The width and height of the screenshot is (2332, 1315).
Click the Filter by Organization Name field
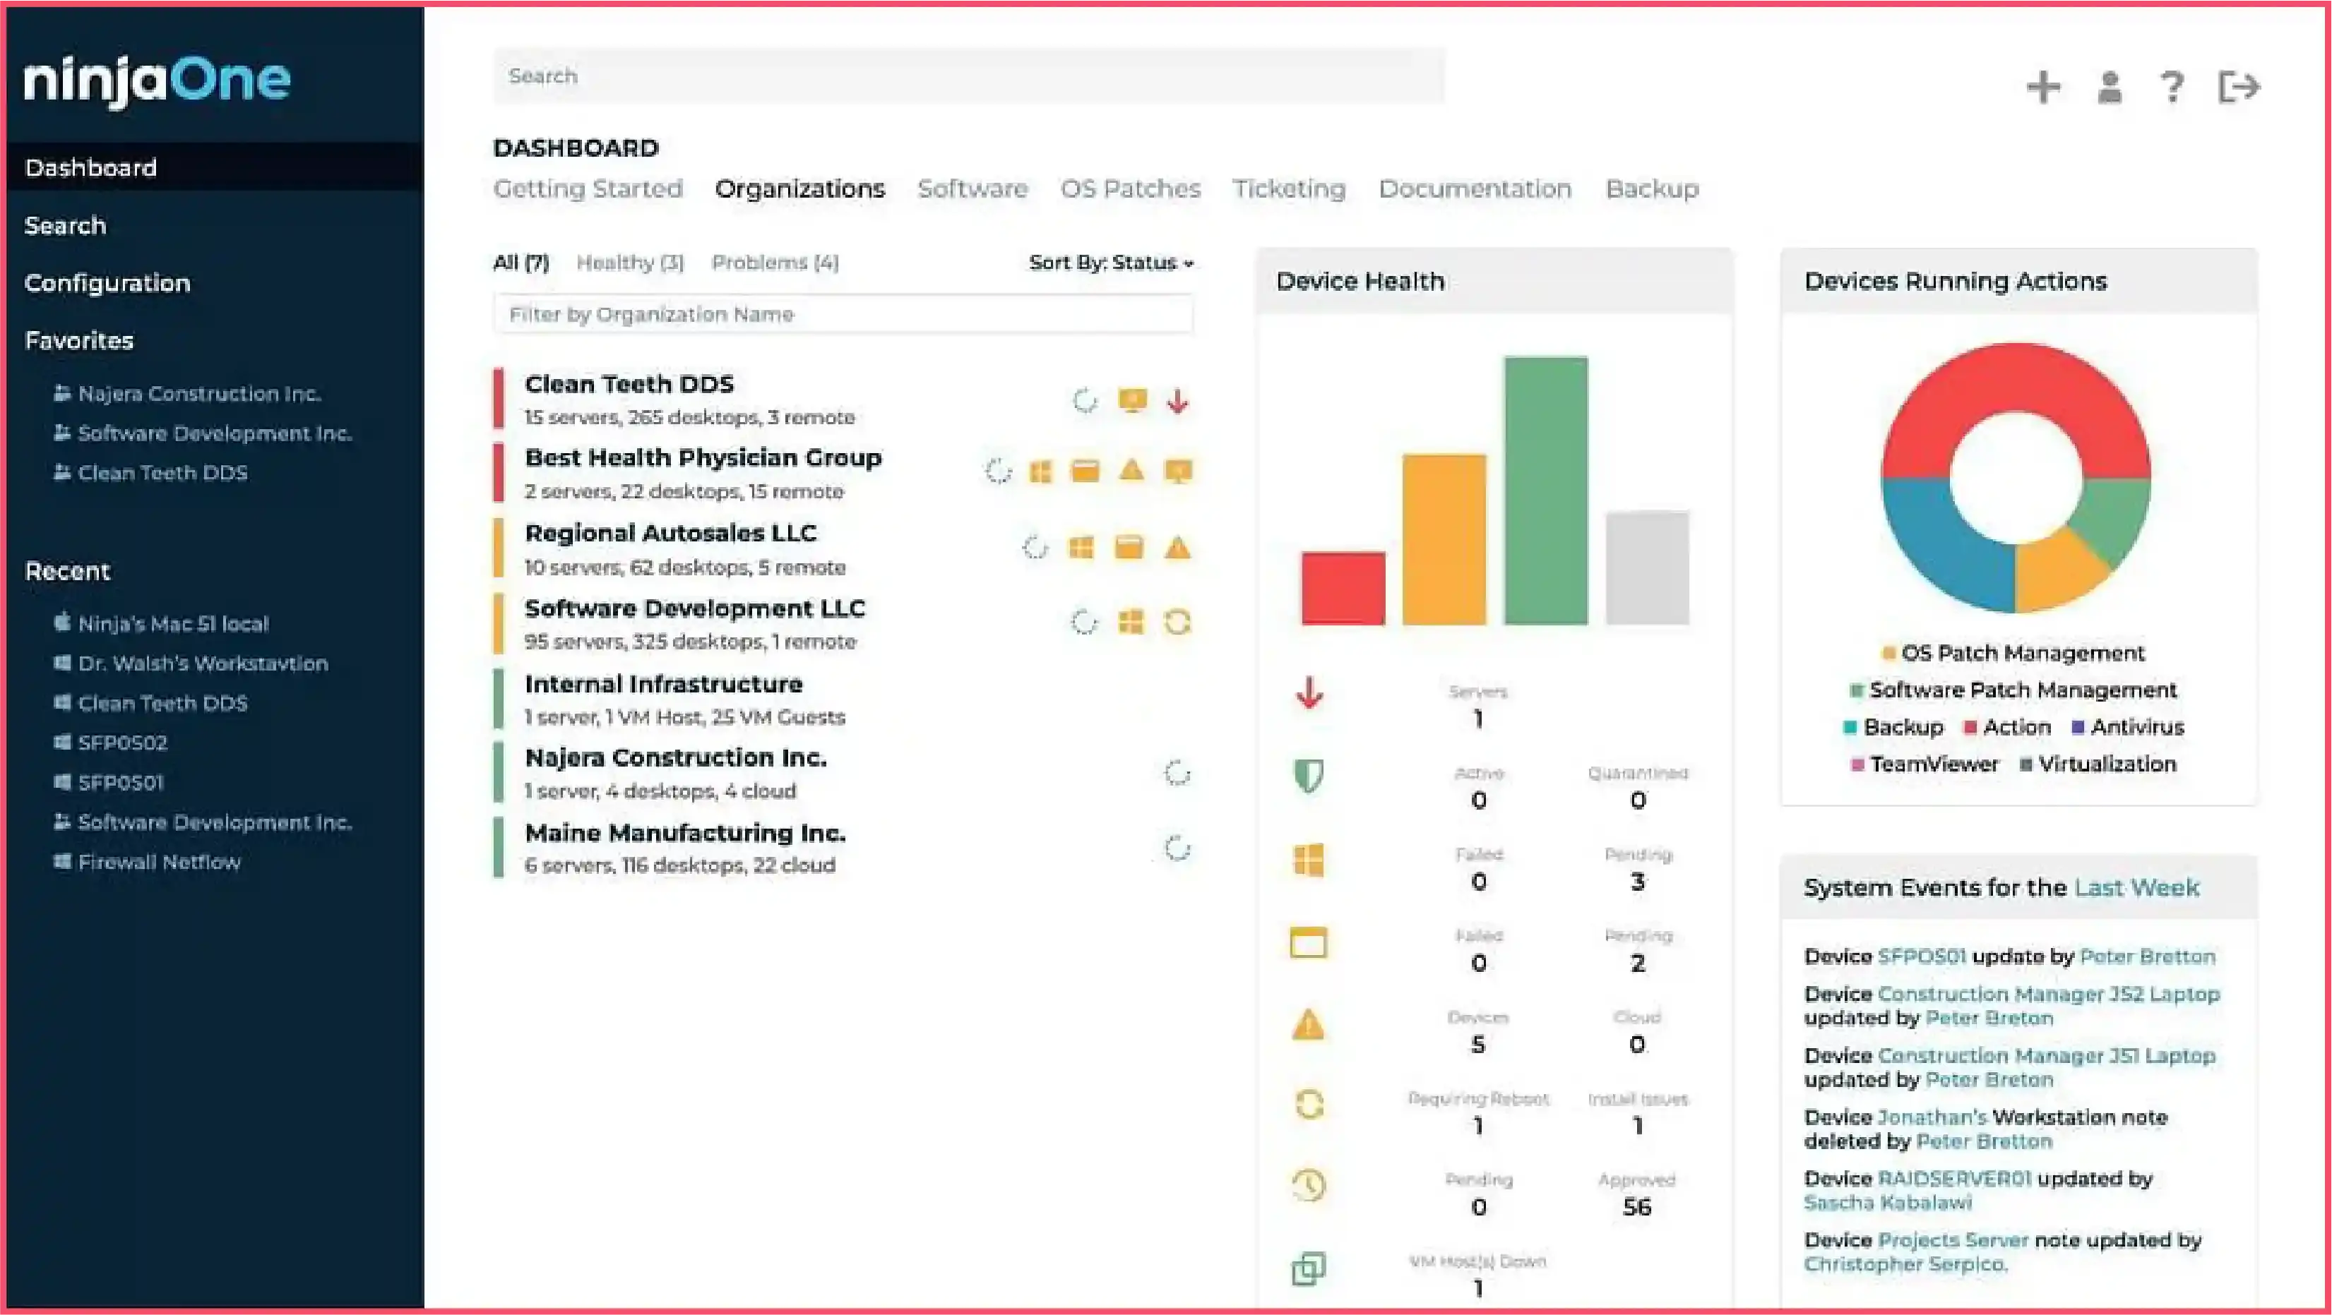(x=843, y=314)
